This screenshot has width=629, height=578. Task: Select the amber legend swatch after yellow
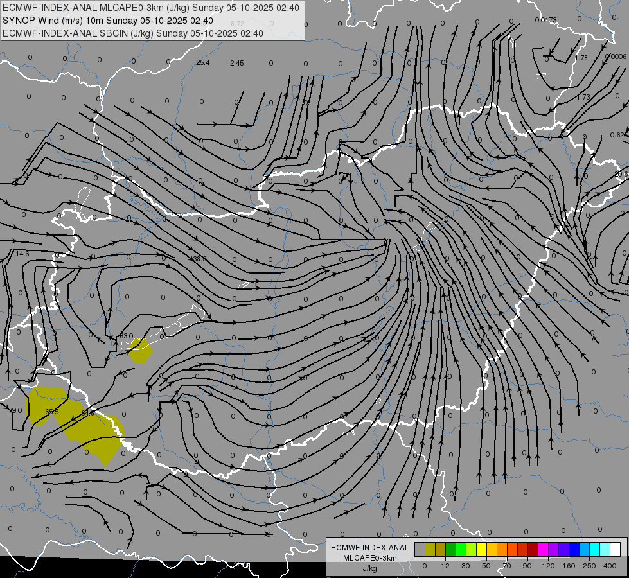click(x=492, y=549)
